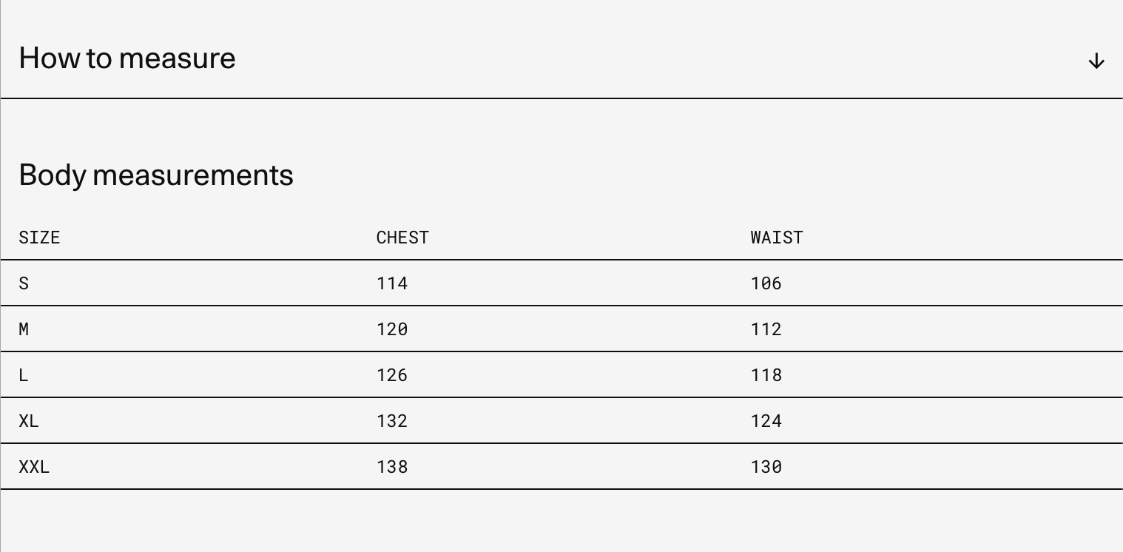Expand the How to measure section
1123x552 pixels.
(127, 58)
